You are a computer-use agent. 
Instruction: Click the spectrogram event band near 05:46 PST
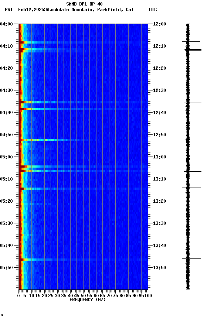point(83,260)
